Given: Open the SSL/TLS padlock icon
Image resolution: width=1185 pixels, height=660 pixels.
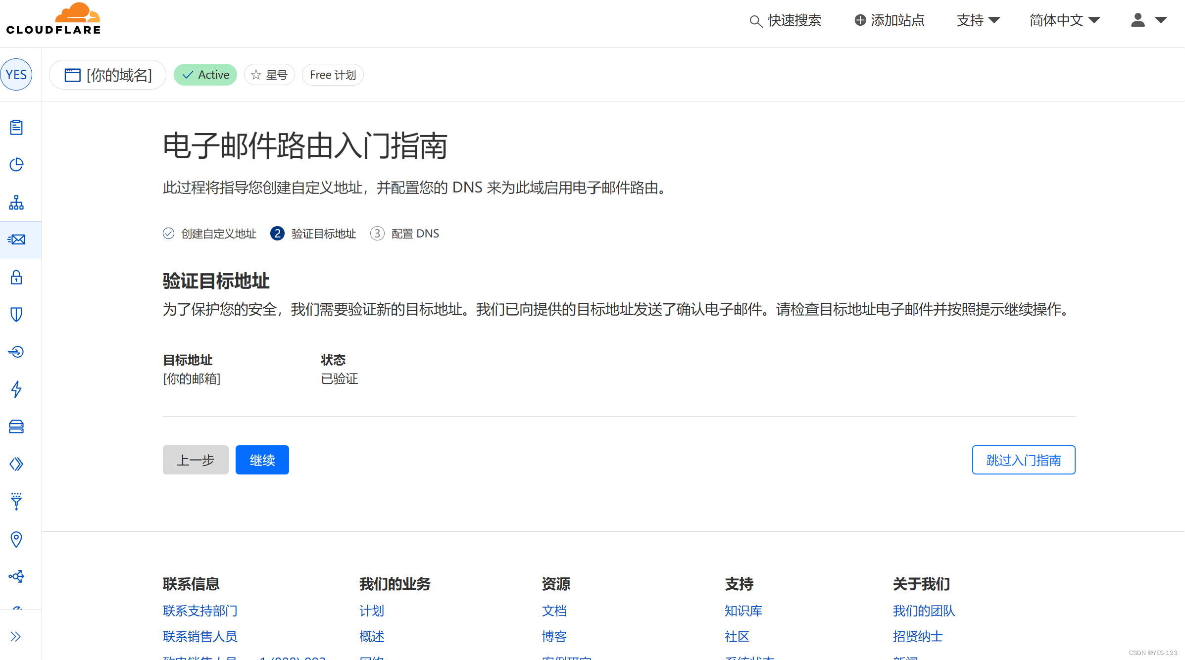Looking at the screenshot, I should click(x=16, y=278).
